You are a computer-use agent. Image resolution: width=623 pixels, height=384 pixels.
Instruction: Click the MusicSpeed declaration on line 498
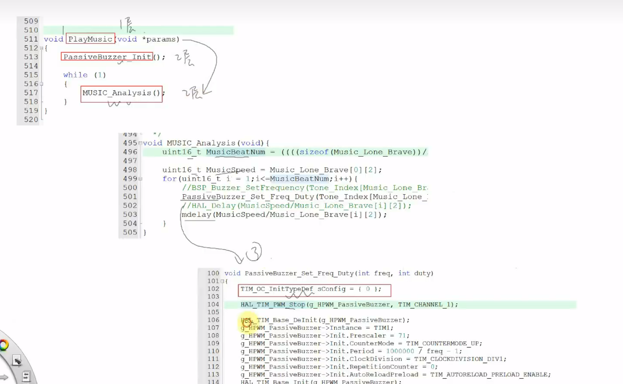coord(272,170)
